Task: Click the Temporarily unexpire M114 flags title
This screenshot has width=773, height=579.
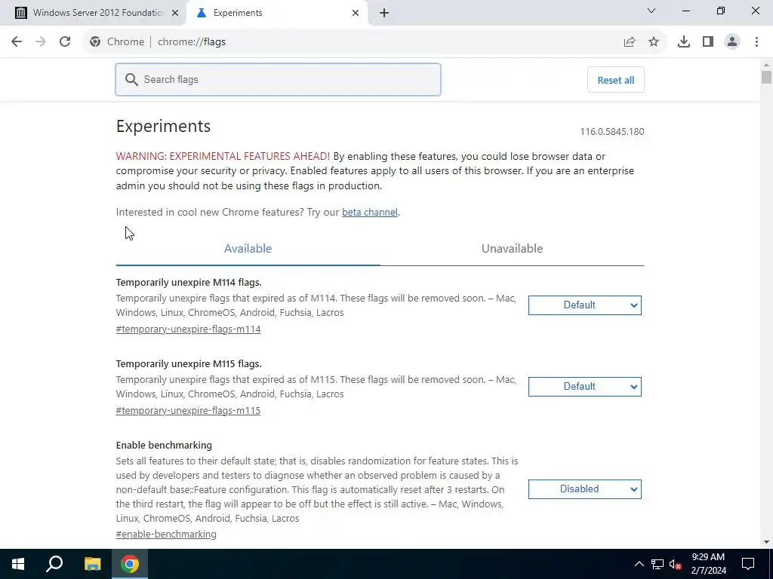Action: pos(189,282)
